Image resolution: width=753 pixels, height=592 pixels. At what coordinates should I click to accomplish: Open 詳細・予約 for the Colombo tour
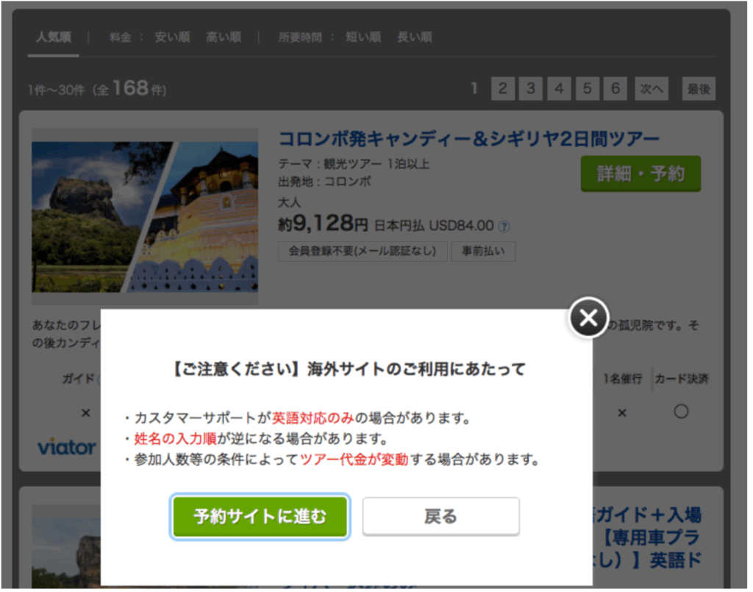(640, 174)
